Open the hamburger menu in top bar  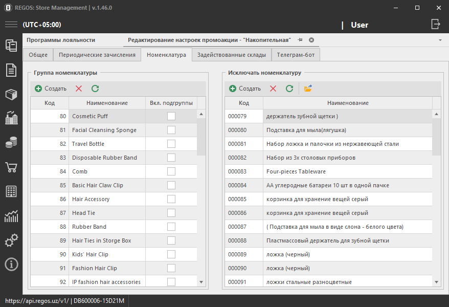click(11, 25)
